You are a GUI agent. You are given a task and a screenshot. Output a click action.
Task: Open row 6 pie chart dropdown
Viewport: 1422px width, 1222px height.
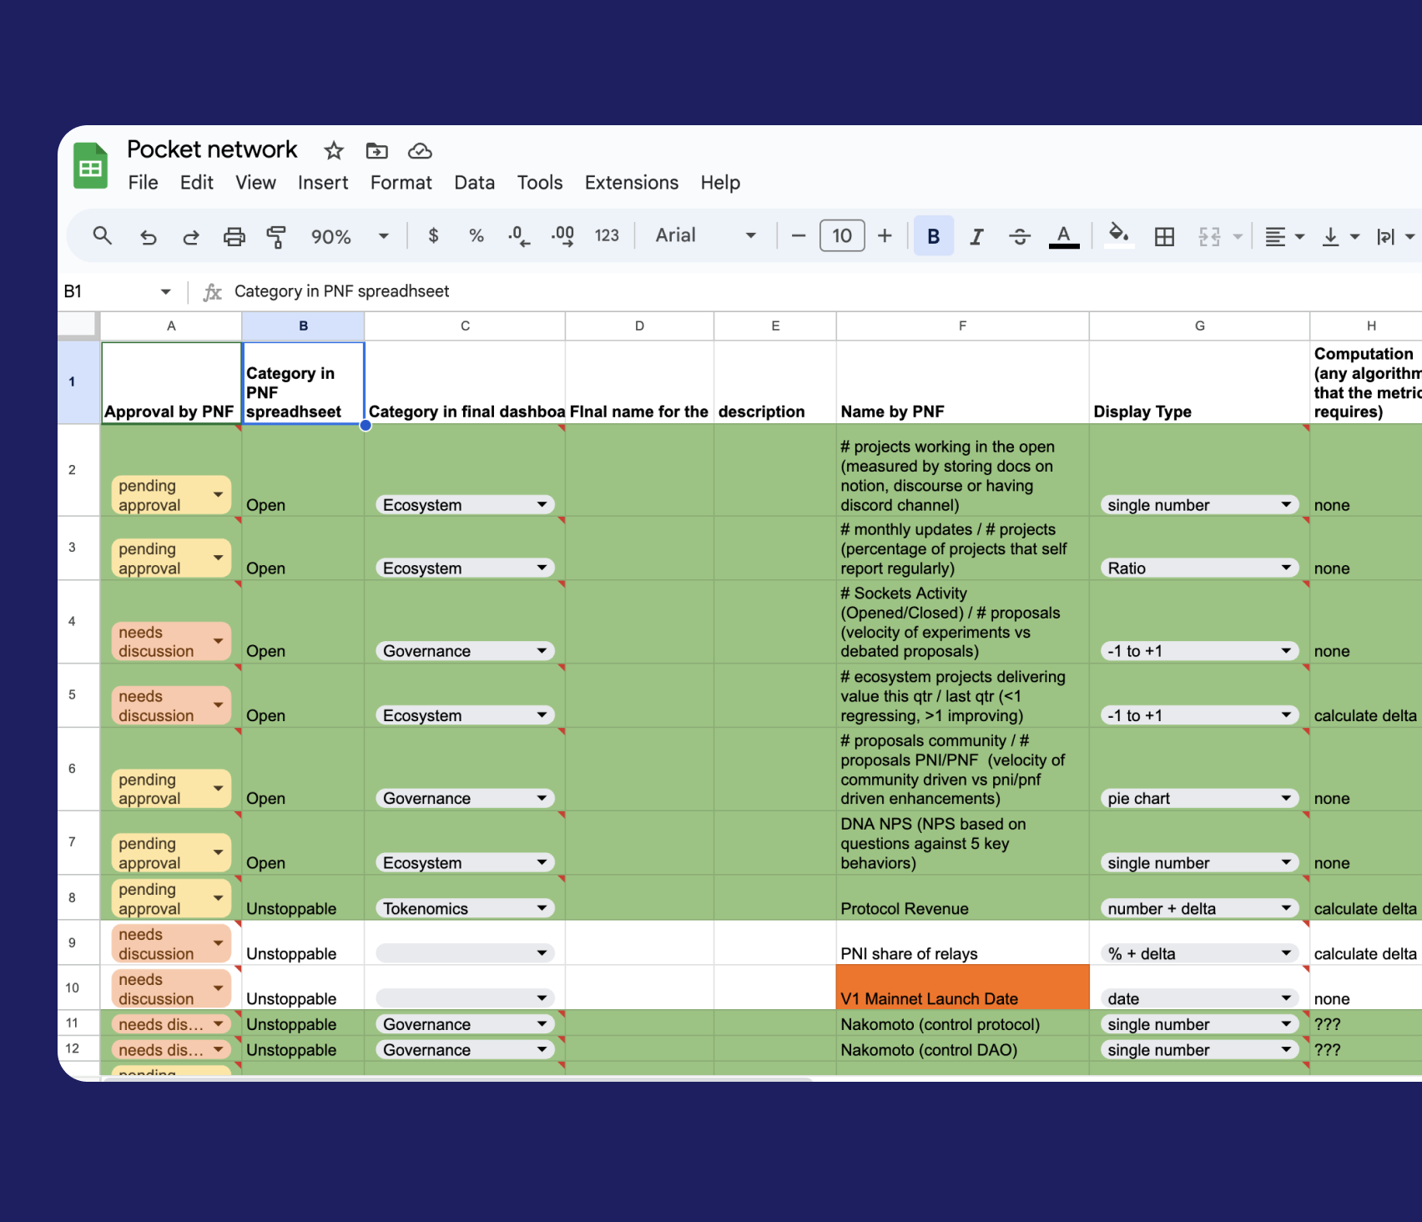[1199, 799]
